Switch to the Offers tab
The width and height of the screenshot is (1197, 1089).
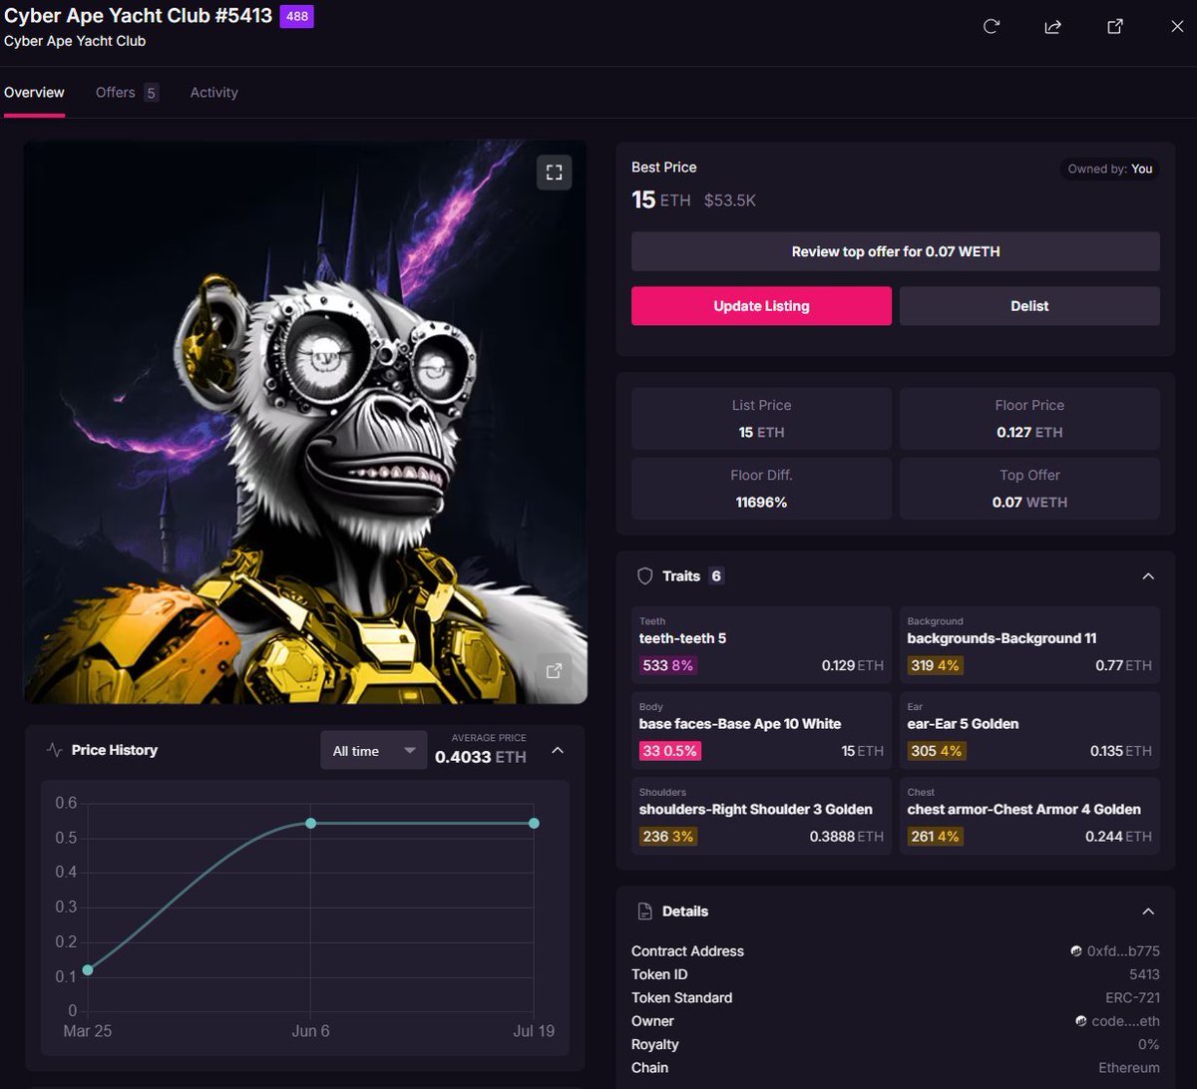(127, 93)
